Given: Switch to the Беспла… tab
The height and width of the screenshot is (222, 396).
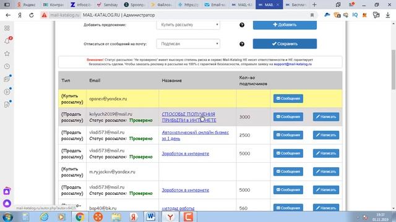Looking at the screenshot, I should [296, 4].
